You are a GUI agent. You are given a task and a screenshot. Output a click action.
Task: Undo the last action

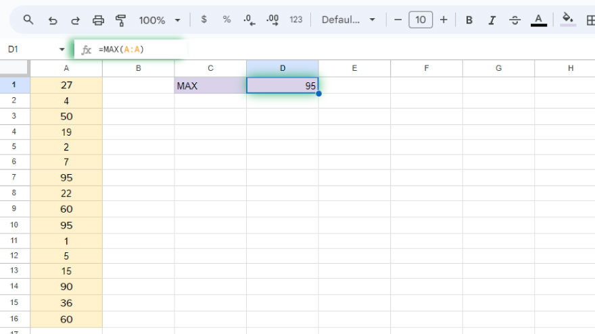click(x=53, y=20)
